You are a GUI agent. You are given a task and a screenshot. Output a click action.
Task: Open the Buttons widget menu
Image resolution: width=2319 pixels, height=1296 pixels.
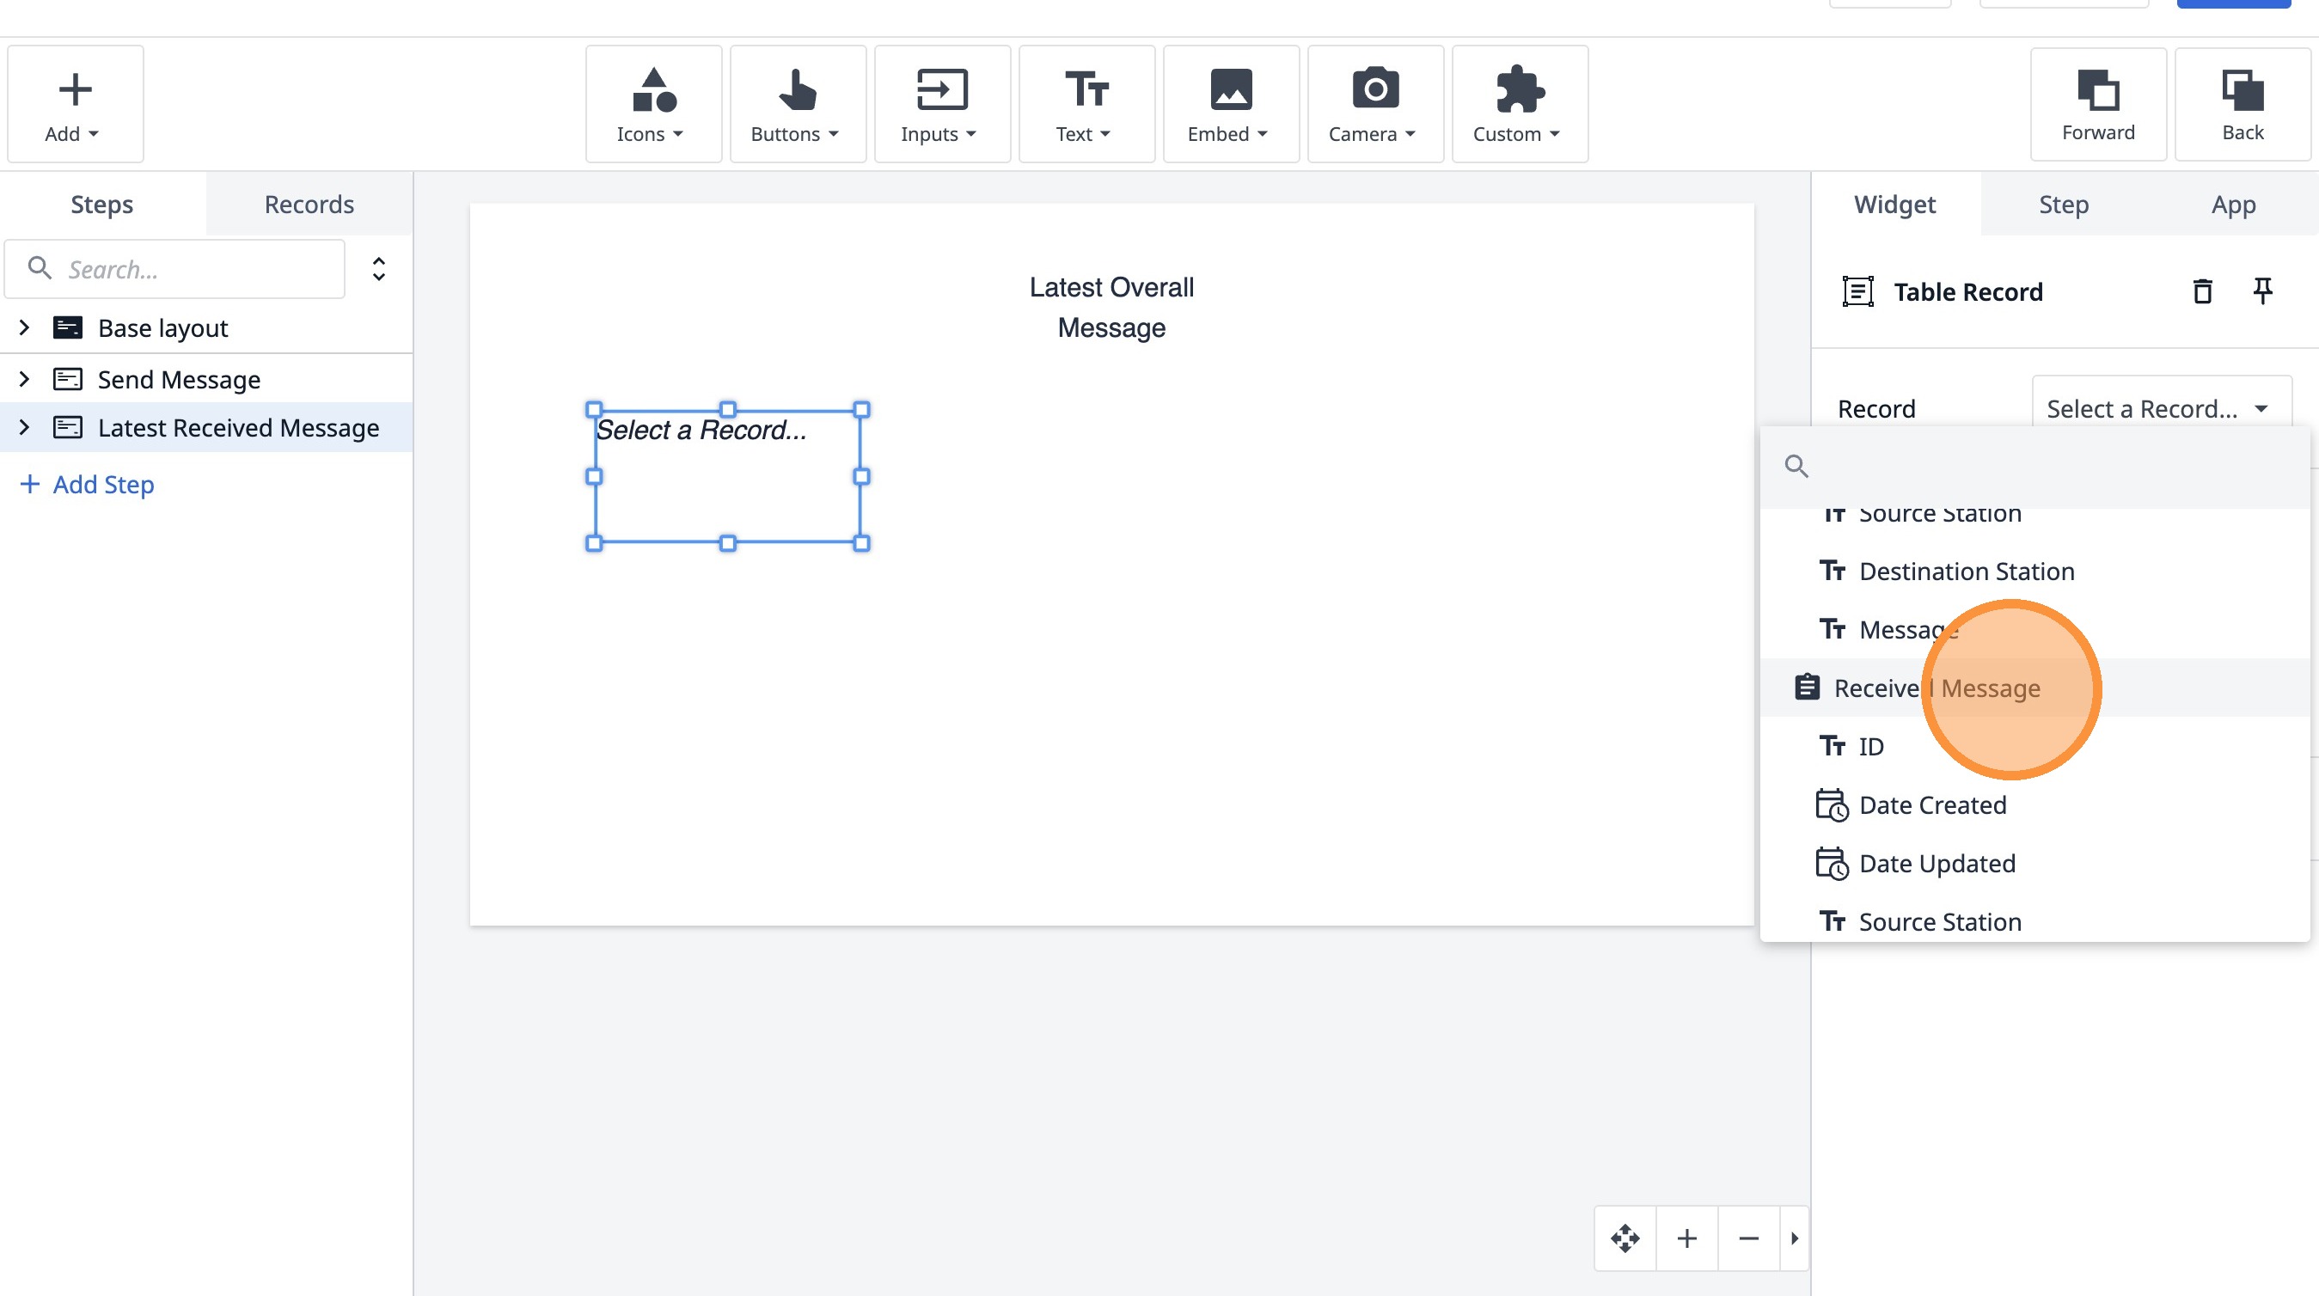[797, 104]
